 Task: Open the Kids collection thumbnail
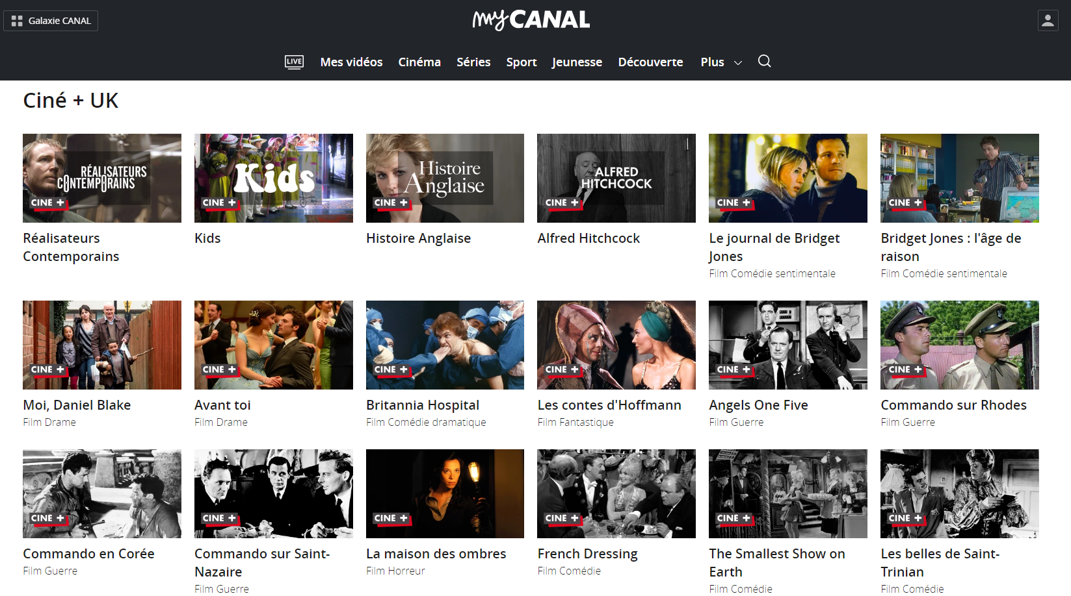tap(274, 178)
